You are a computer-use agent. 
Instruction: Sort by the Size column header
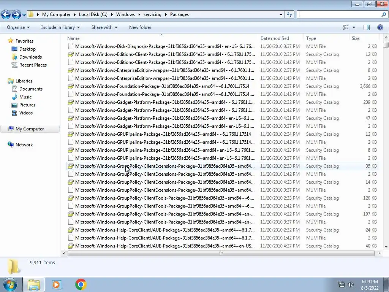(364, 38)
